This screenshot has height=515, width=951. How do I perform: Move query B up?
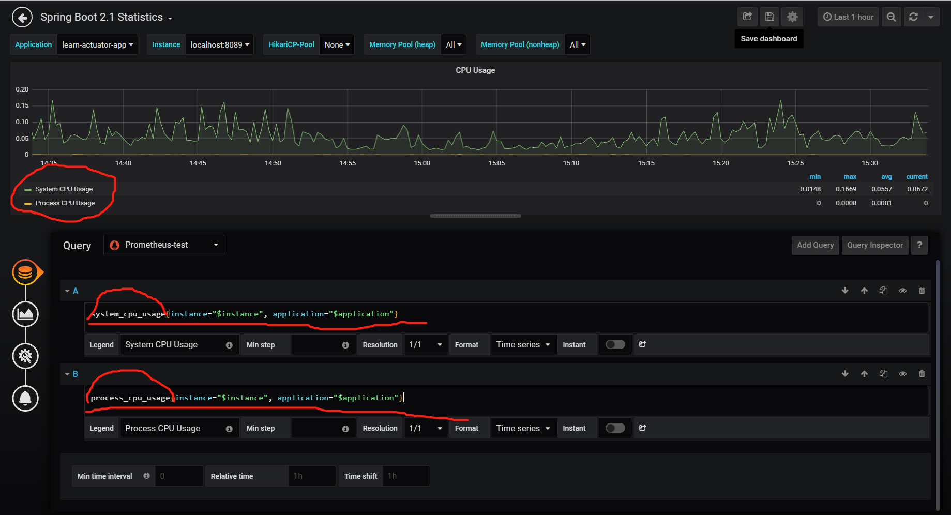pyautogui.click(x=864, y=374)
